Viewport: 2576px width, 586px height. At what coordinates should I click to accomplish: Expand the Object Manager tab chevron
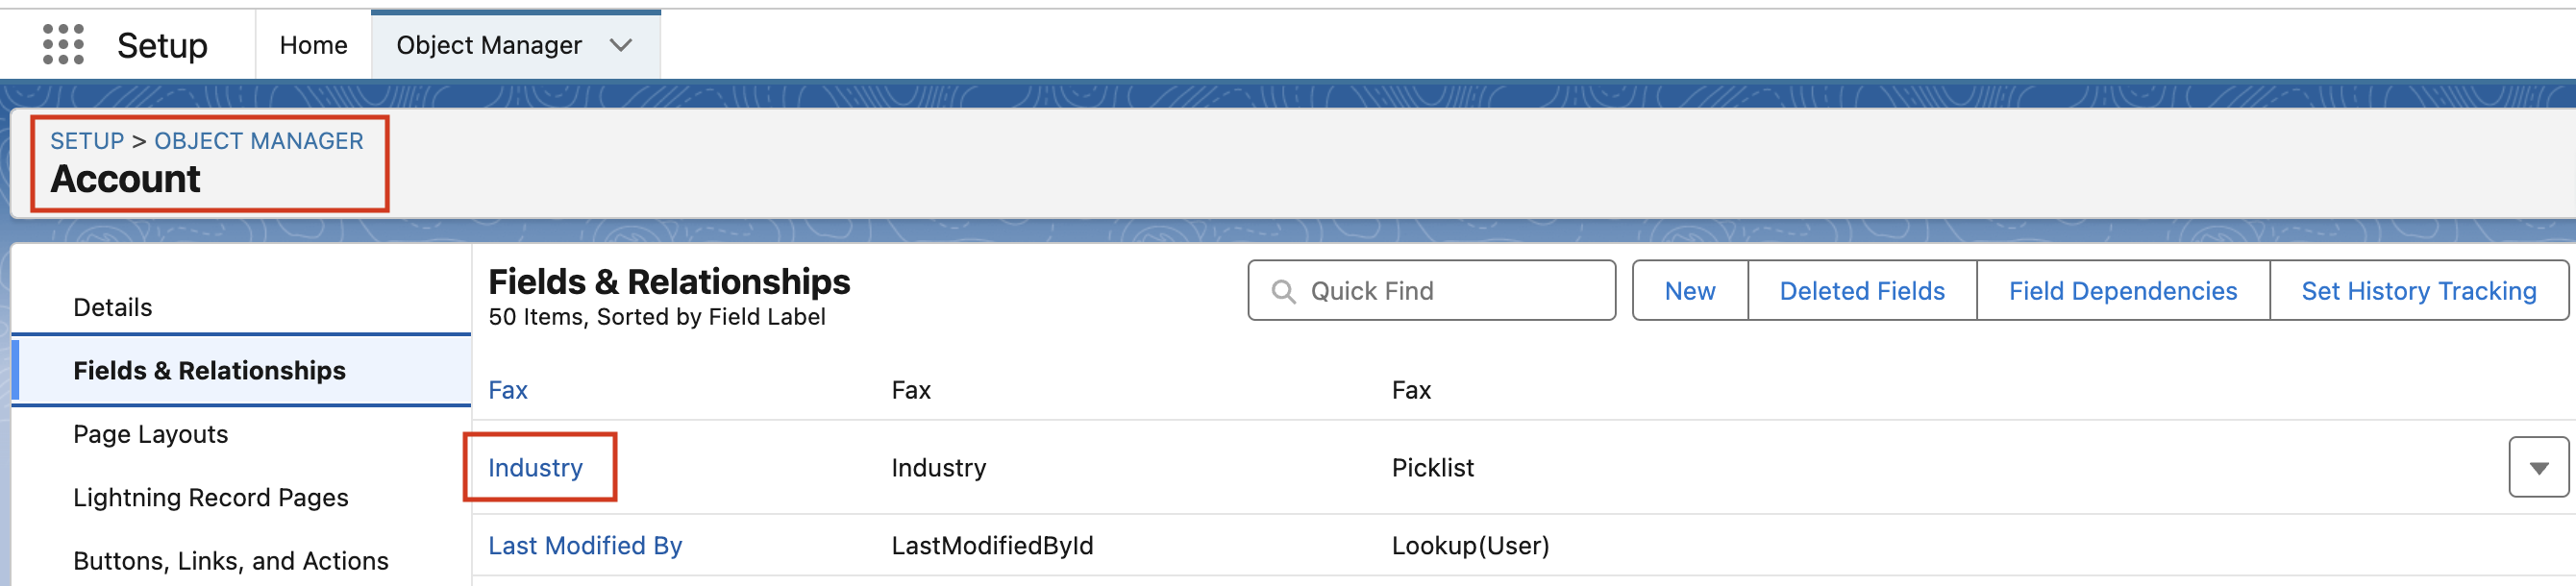[621, 45]
